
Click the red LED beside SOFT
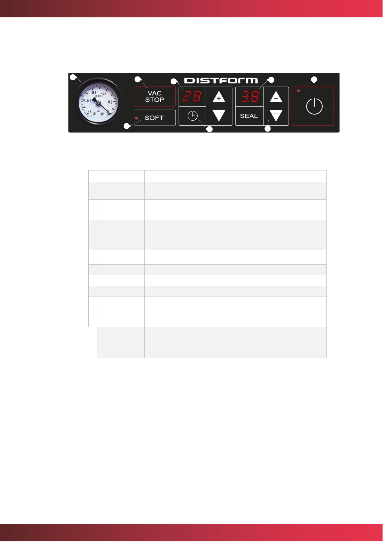click(137, 118)
